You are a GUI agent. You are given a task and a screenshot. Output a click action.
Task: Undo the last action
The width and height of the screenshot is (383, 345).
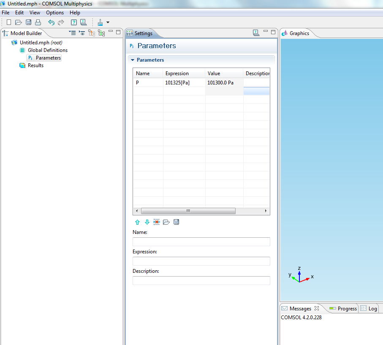(x=51, y=22)
